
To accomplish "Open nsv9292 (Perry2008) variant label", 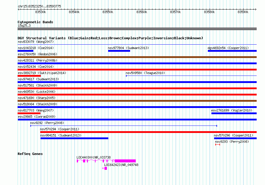I will point(47,123).
